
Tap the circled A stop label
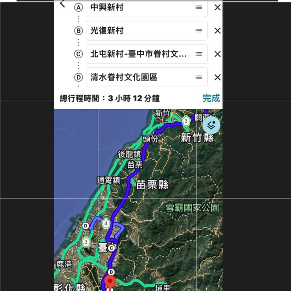tap(79, 8)
